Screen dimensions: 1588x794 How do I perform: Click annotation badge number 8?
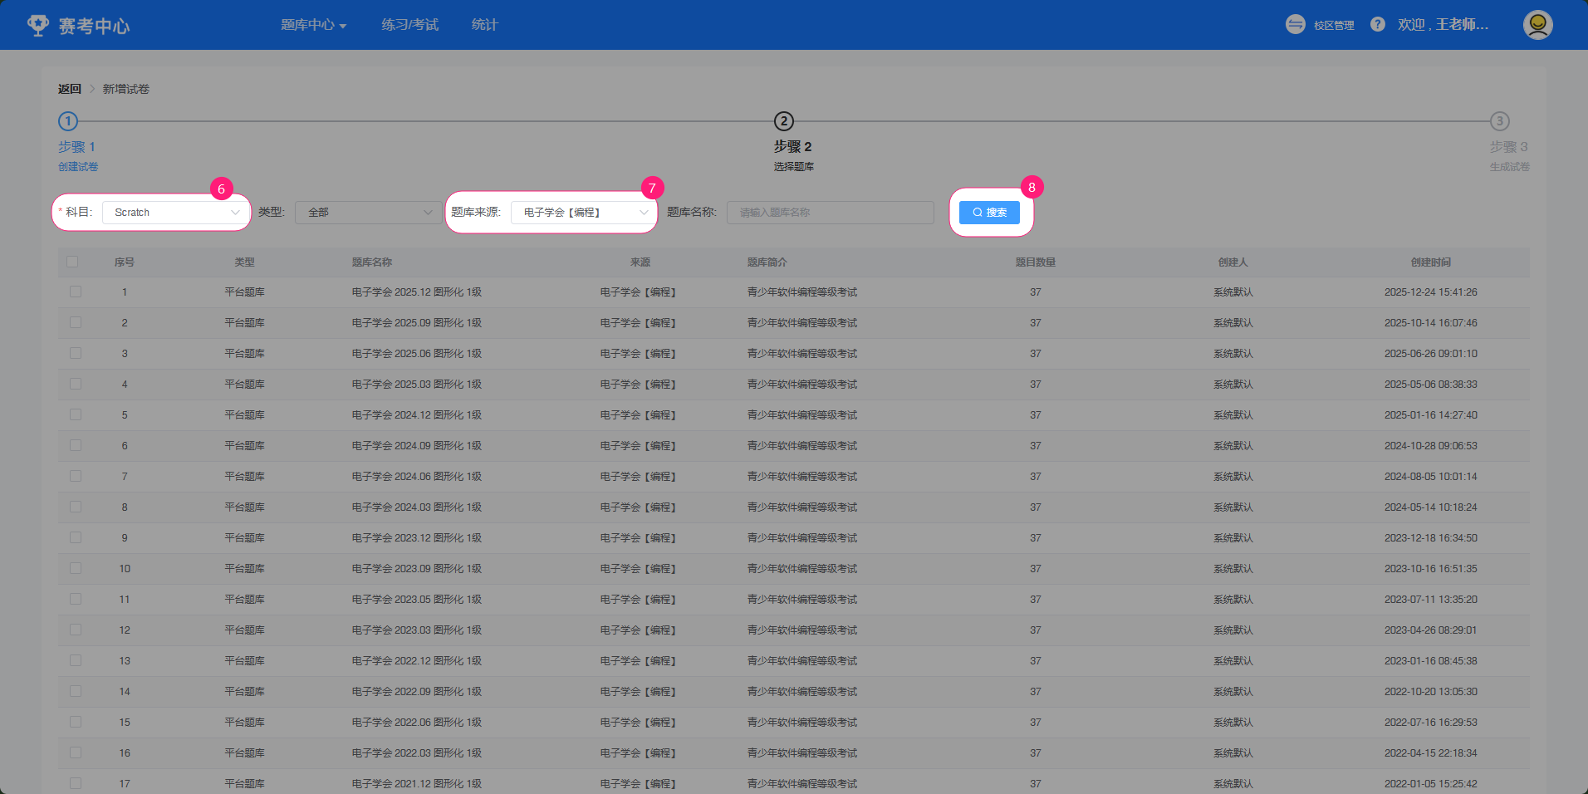(1032, 188)
